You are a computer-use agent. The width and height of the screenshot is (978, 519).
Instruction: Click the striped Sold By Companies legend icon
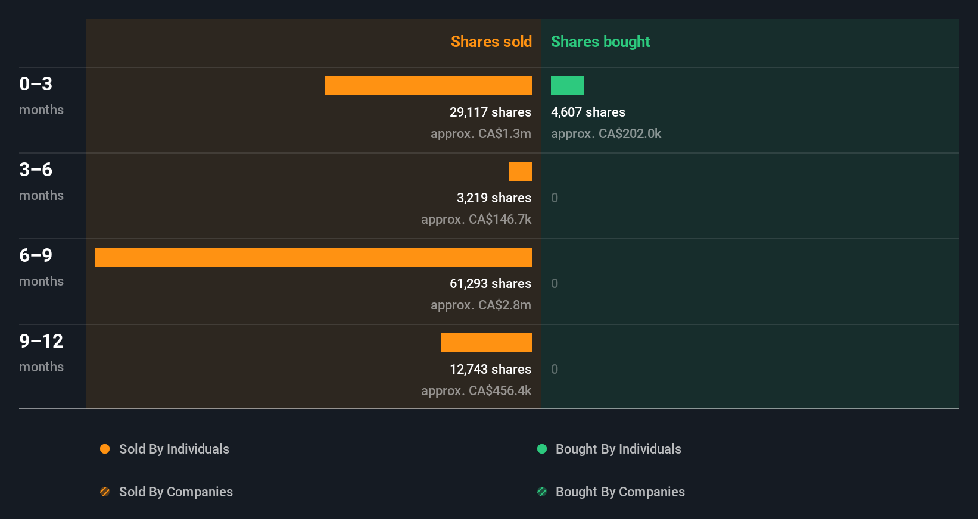tap(105, 492)
